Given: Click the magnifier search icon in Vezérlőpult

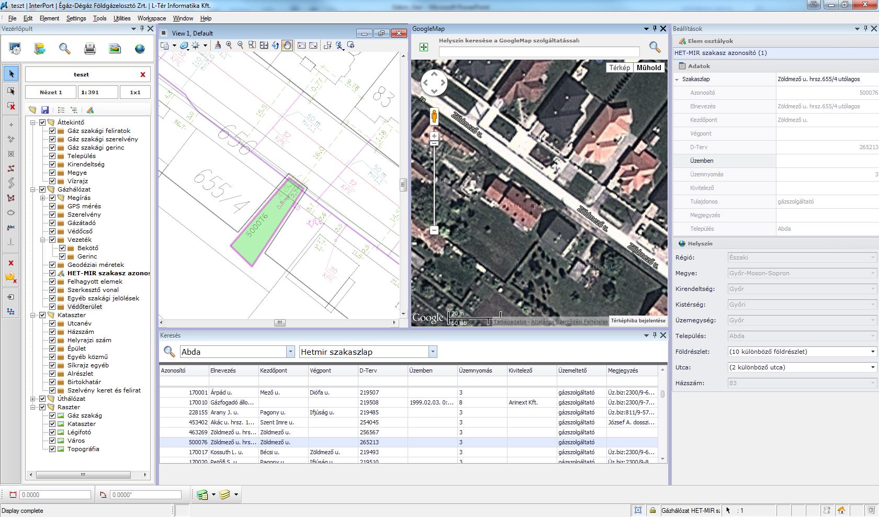Looking at the screenshot, I should pyautogui.click(x=64, y=49).
